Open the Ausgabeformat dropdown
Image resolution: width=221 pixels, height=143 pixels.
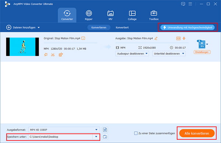(x=64, y=130)
